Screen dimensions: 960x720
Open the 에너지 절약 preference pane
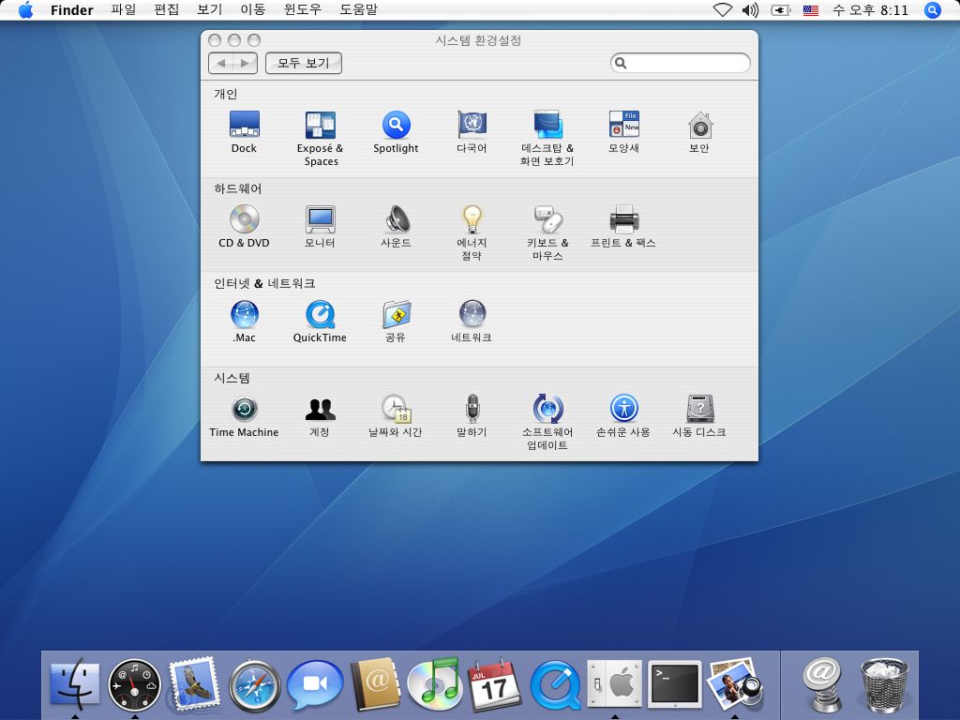pyautogui.click(x=472, y=220)
